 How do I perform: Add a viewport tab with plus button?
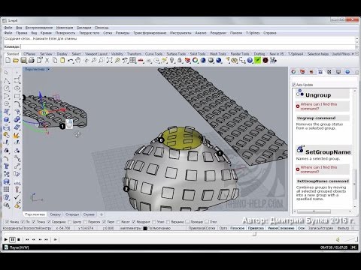102,214
